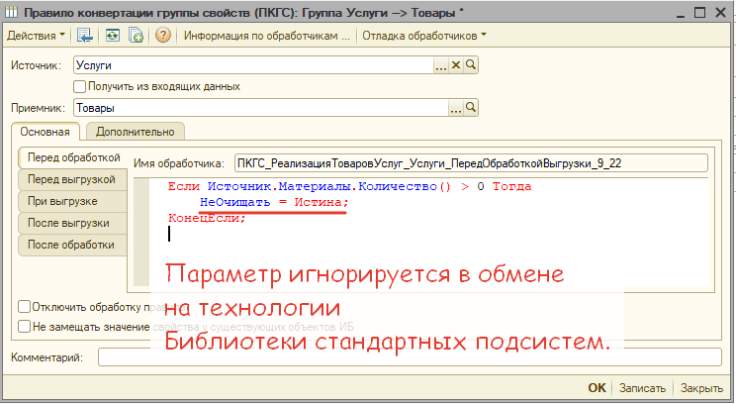This screenshot has height=404, width=736.
Task: Close the window with title bar X
Action: [x=720, y=13]
